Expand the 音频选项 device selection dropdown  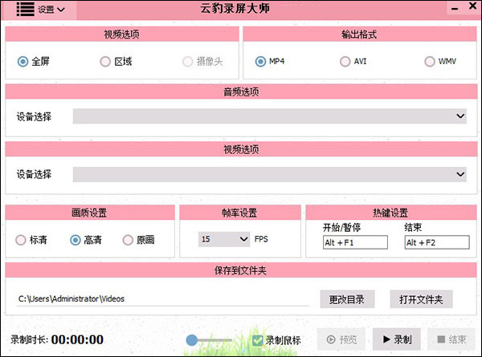tap(270, 116)
